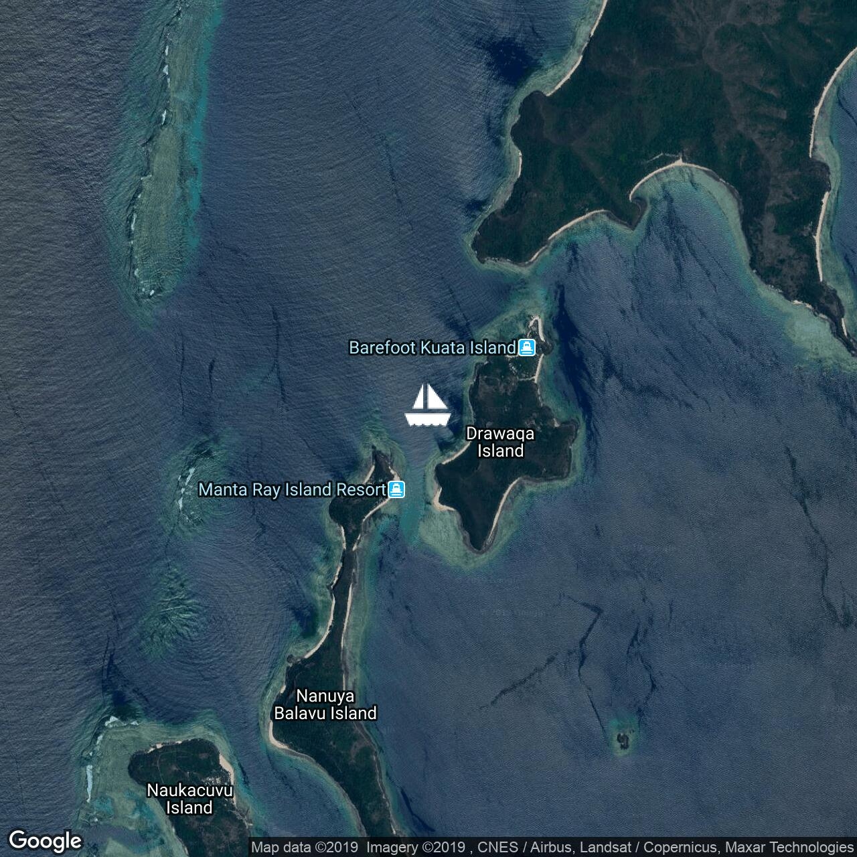Click the tiny islet southeast of Drawaqa Island
Viewport: 857px width, 857px height.
[x=624, y=740]
